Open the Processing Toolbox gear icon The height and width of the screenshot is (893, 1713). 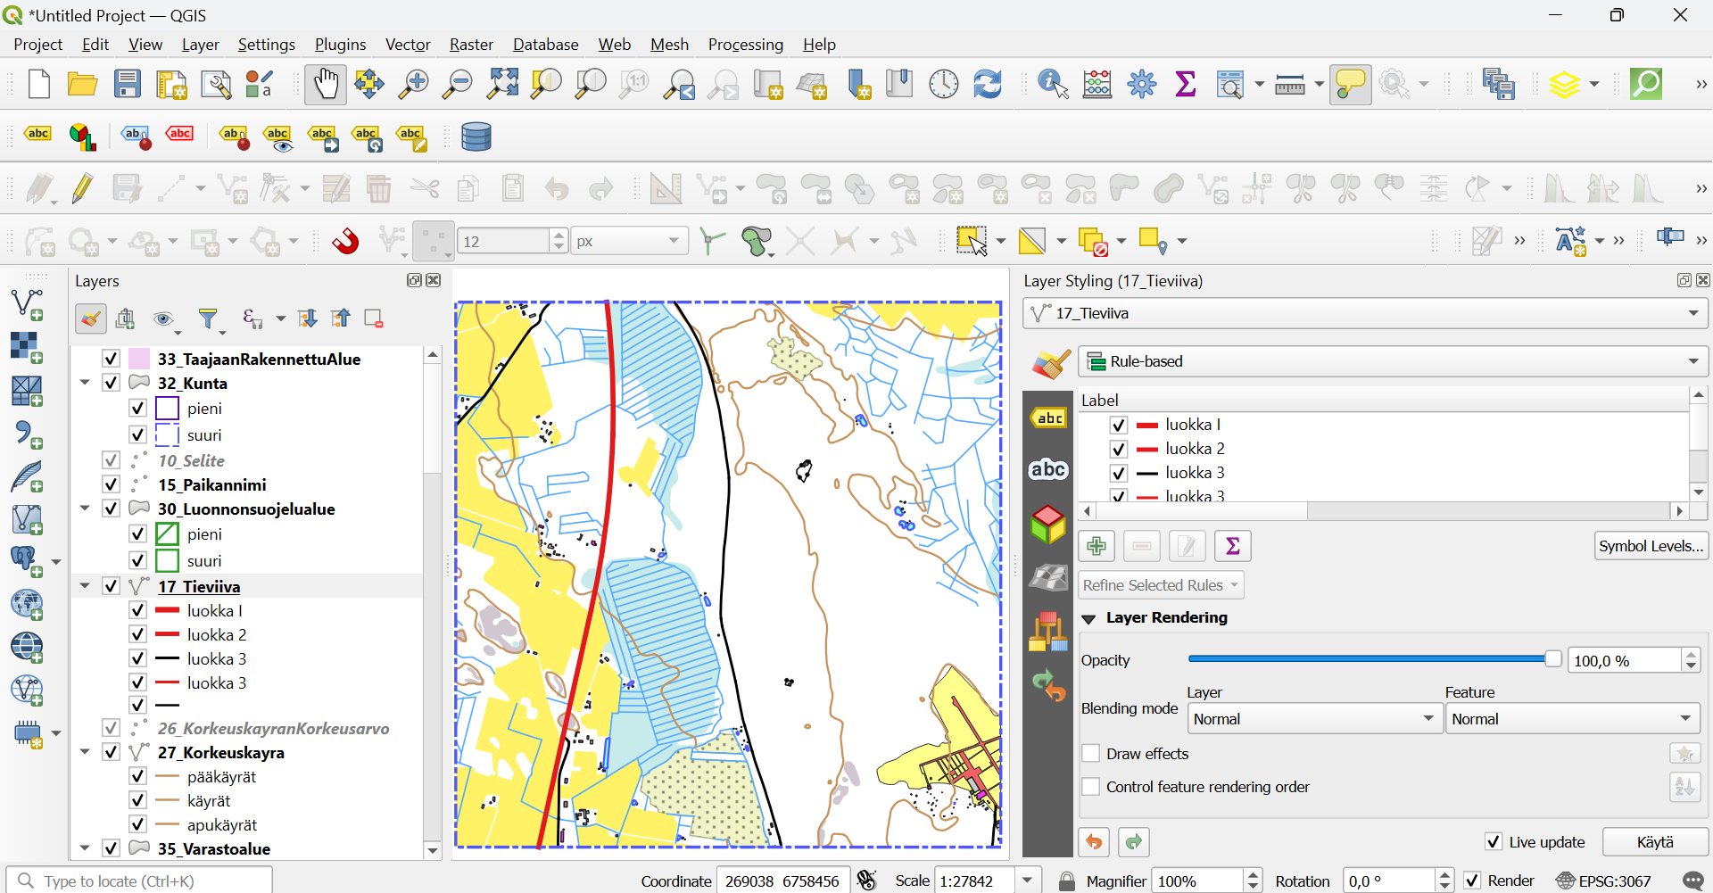(1142, 85)
